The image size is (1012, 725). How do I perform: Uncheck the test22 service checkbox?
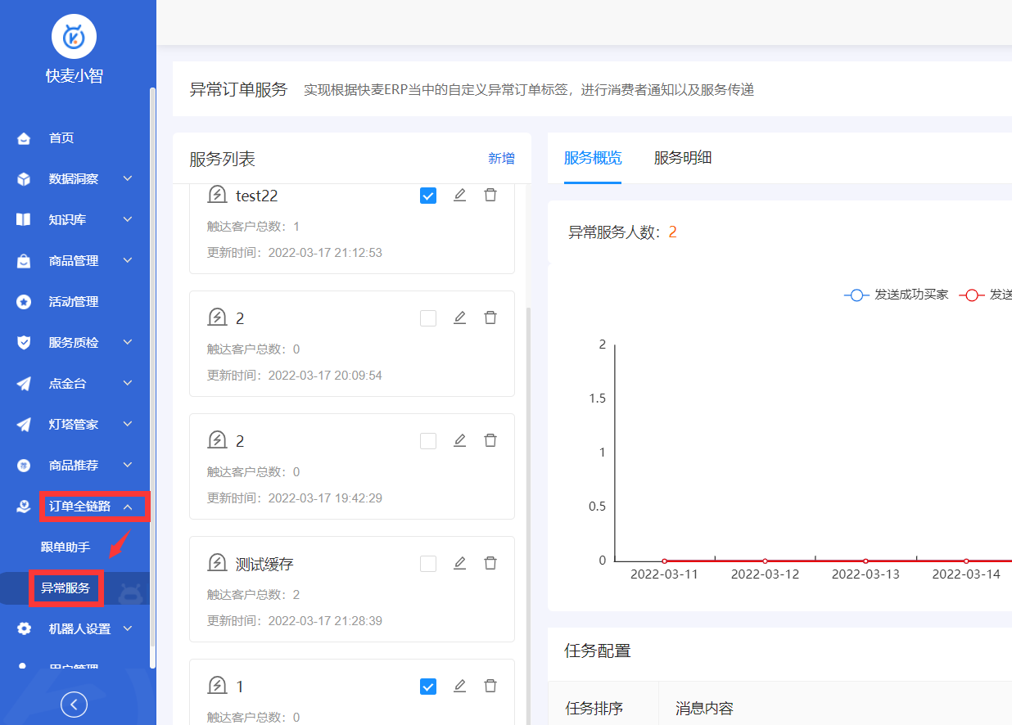point(428,196)
